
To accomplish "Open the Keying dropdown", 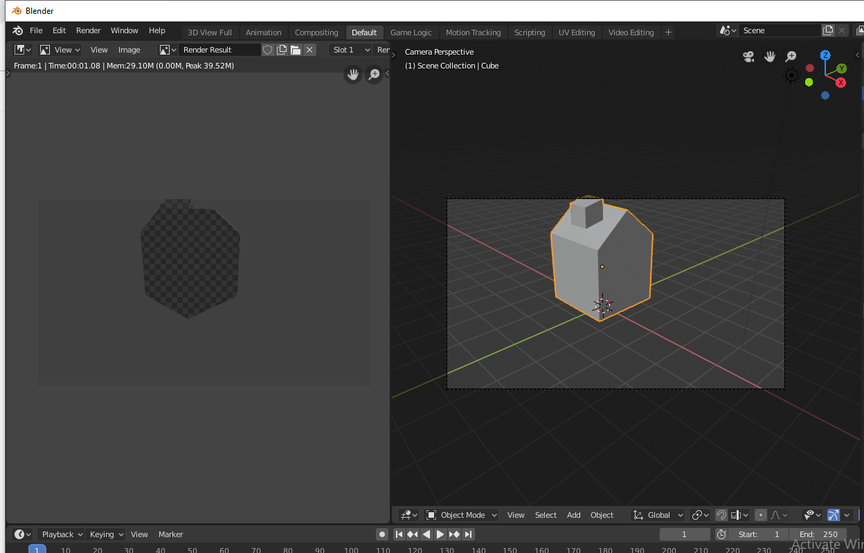I will click(x=106, y=534).
